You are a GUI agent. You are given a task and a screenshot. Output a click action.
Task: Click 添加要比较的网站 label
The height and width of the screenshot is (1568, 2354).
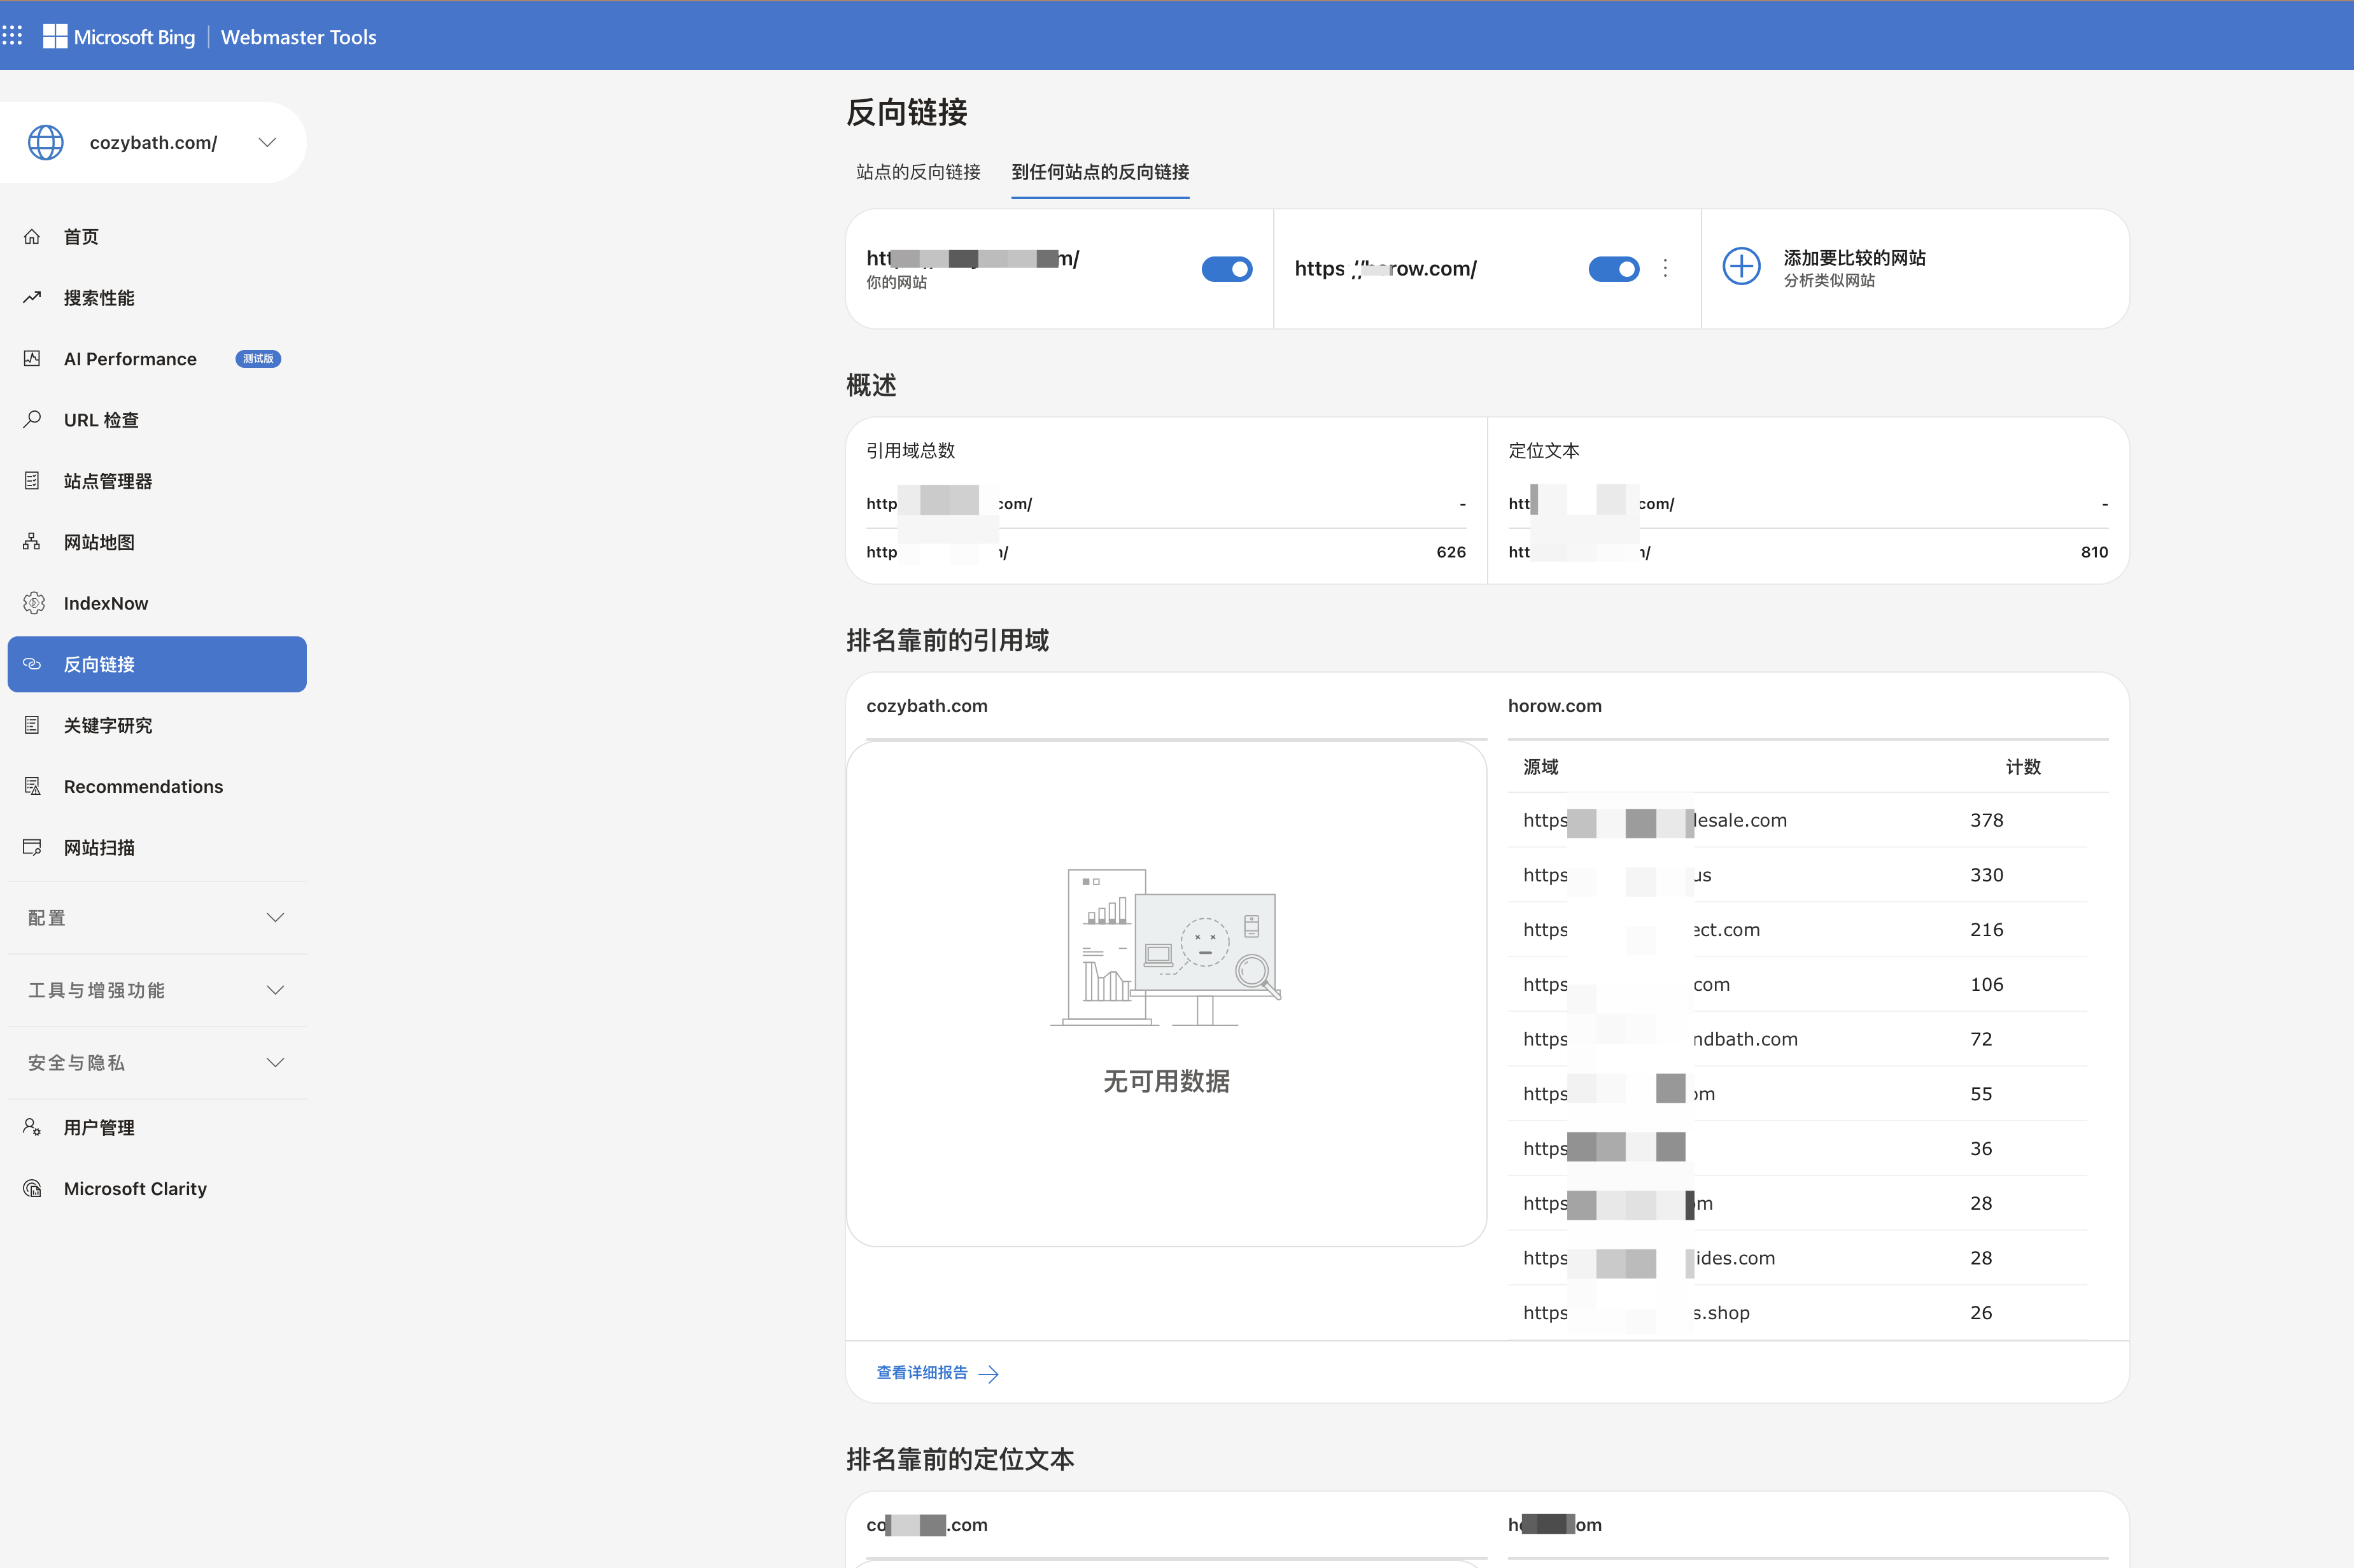tap(1854, 257)
